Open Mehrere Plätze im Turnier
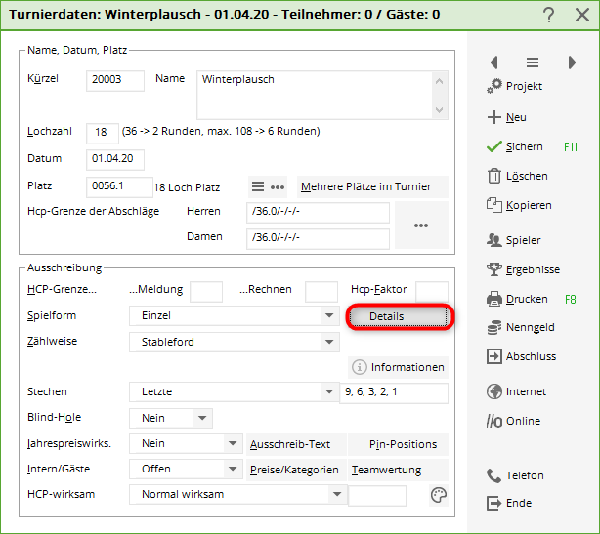600x534 pixels. tap(371, 187)
